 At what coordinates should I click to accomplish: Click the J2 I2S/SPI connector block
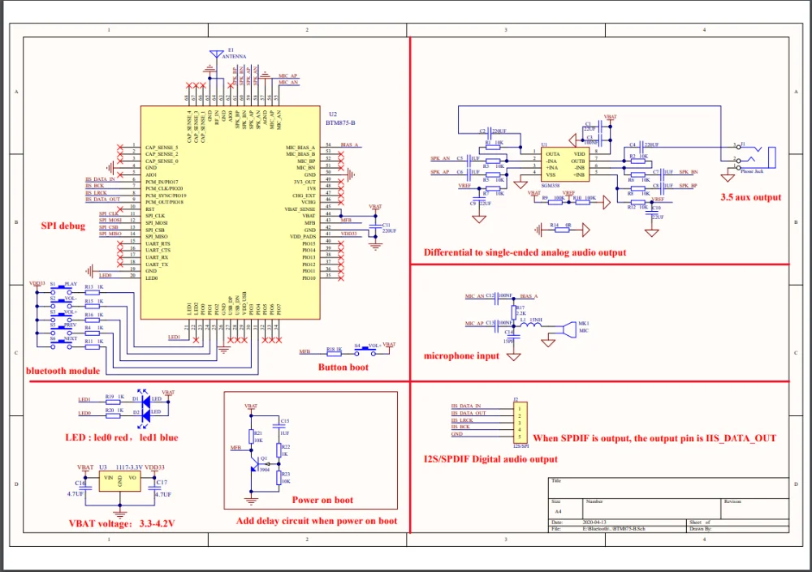(x=520, y=423)
